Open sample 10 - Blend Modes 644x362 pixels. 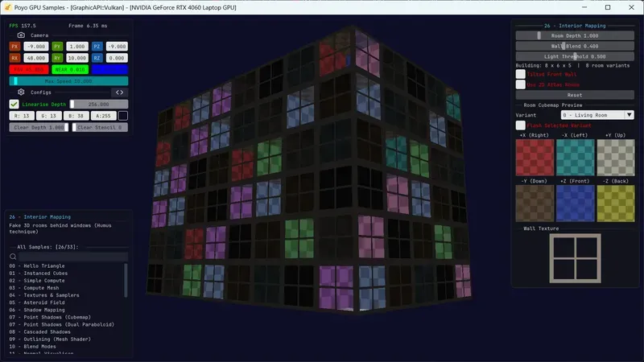point(32,347)
